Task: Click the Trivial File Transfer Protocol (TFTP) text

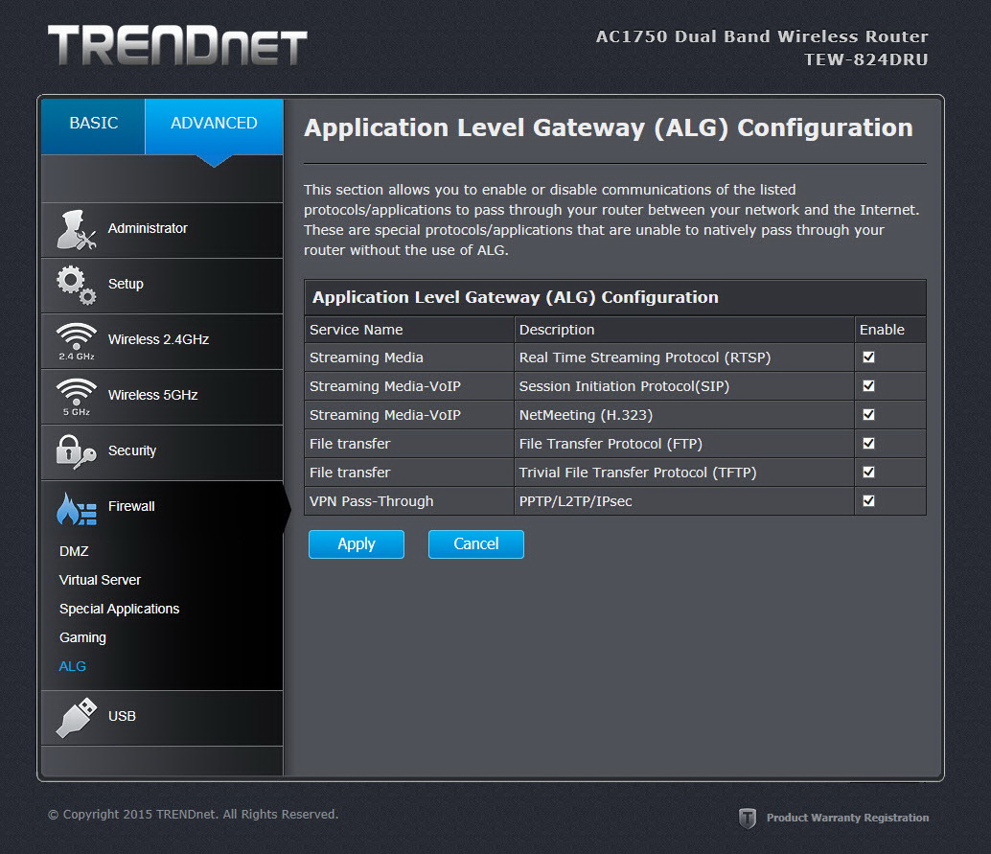Action: (x=637, y=473)
